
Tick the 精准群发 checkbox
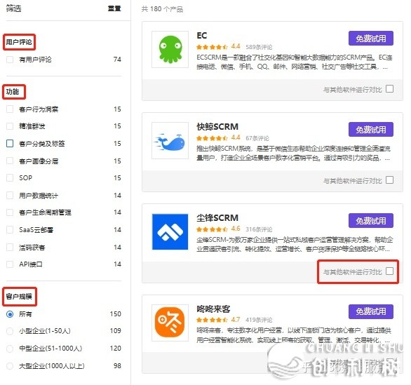tap(10, 126)
